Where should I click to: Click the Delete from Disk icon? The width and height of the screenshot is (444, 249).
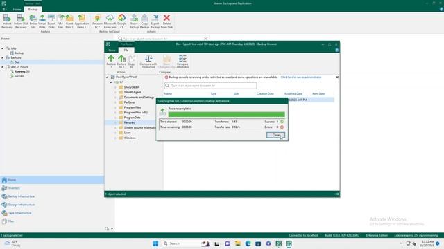click(166, 21)
